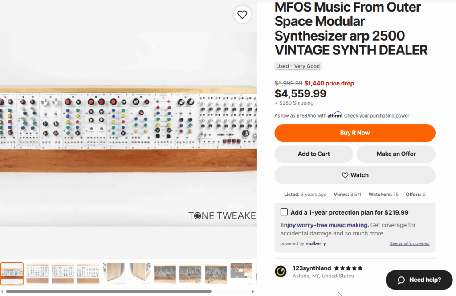
Task: Click the heart favorite icon on the product image
Action: pos(242,15)
